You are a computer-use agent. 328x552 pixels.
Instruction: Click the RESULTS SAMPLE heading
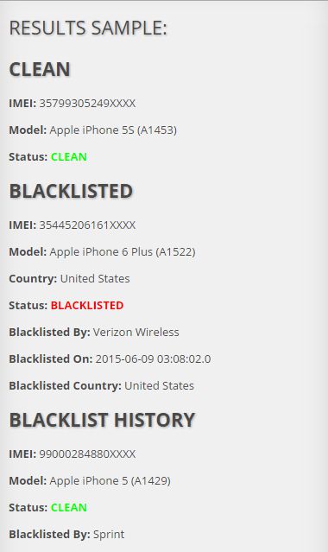point(88,29)
